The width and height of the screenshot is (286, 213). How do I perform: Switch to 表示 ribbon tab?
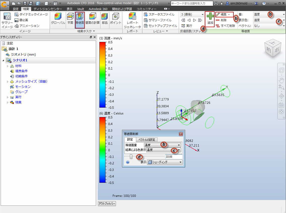click(x=69, y=9)
